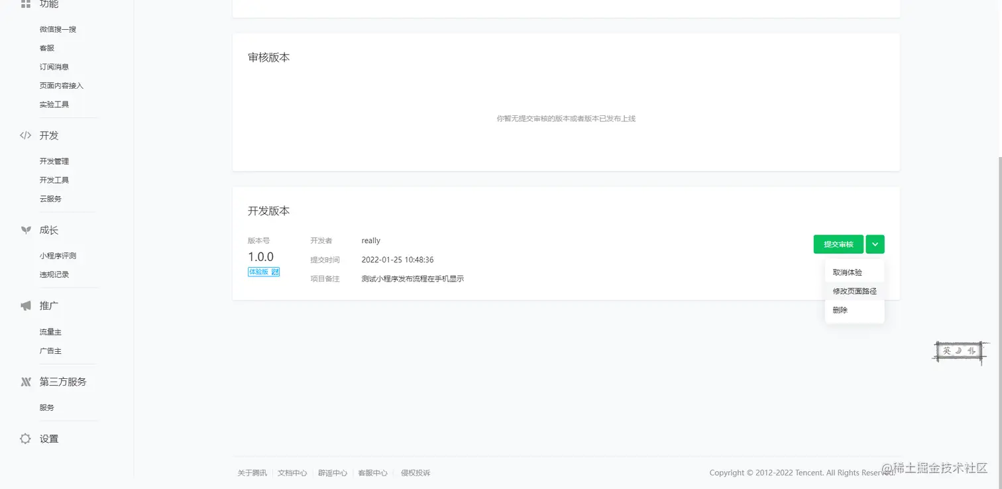
Task: Click the version number 1.0.0
Action: [261, 256]
